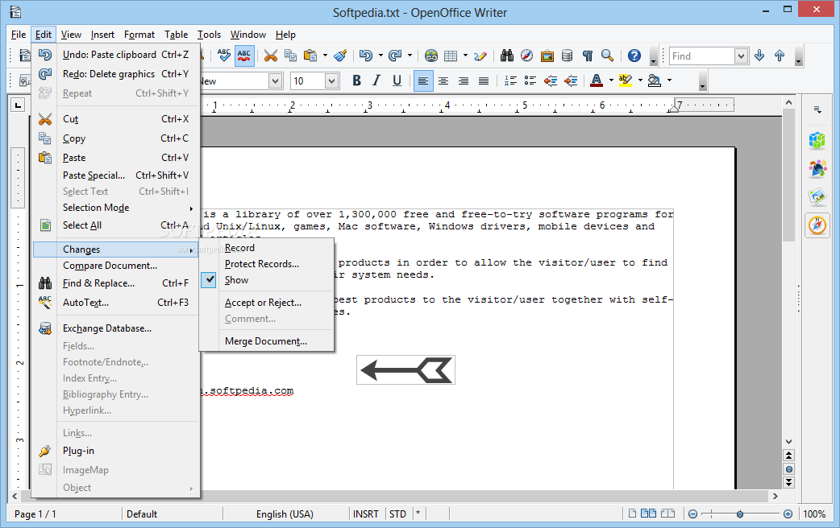The image size is (840, 528).
Task: Switch to single-page view layout icon
Action: coord(632,514)
